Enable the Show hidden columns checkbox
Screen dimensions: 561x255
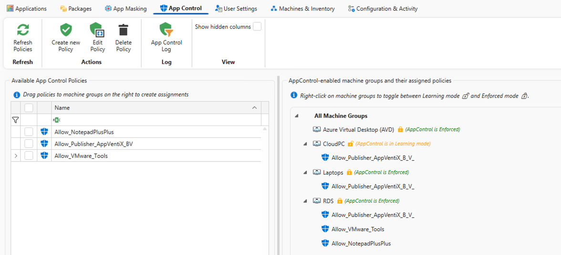point(257,27)
